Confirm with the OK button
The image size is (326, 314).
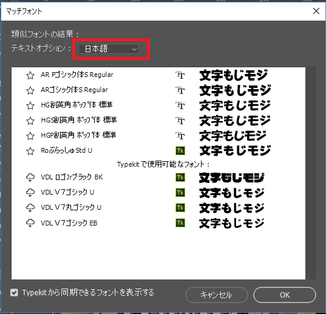click(x=285, y=295)
